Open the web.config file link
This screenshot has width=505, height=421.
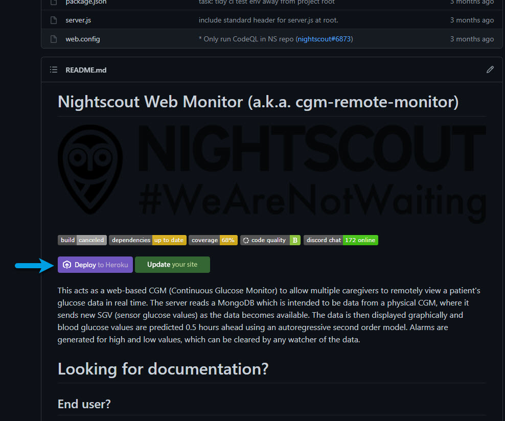click(x=82, y=39)
